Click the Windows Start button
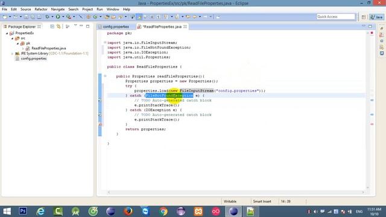Image resolution: width=386 pixels, height=217 pixels. tap(7, 211)
